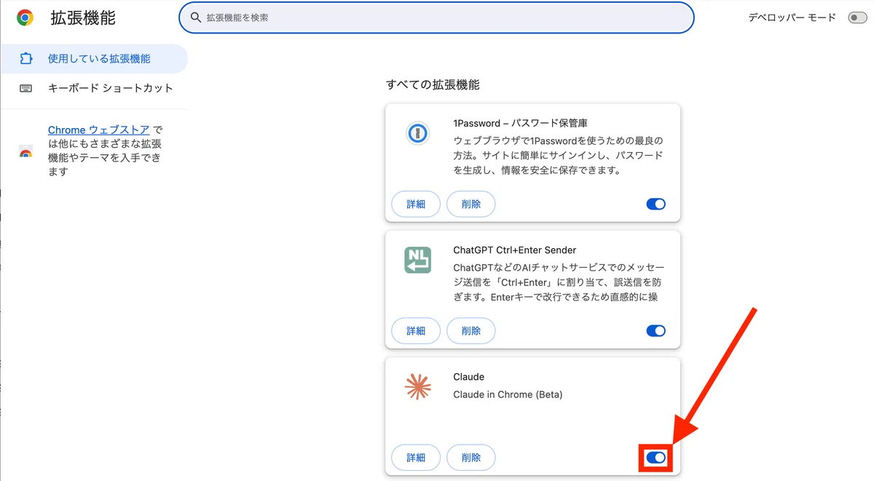The width and height of the screenshot is (874, 481).
Task: Click 削除 for ChatGPT Ctrl+Enter Sender
Action: pos(471,331)
